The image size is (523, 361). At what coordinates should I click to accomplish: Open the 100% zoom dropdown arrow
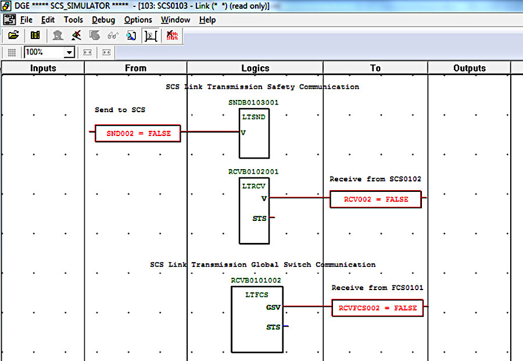[x=69, y=52]
